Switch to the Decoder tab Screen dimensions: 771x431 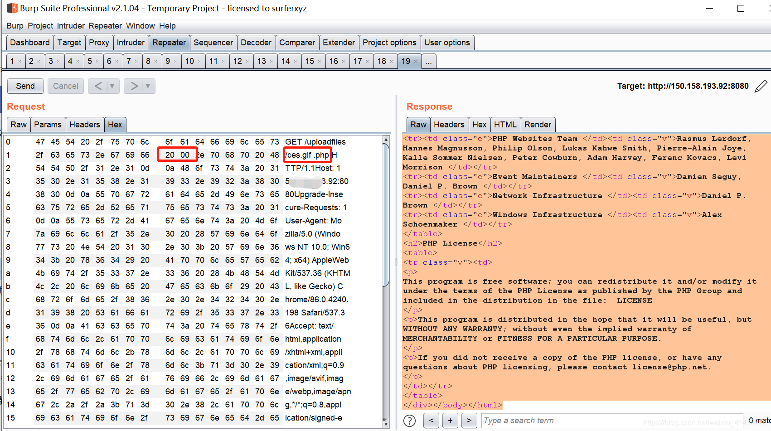256,42
